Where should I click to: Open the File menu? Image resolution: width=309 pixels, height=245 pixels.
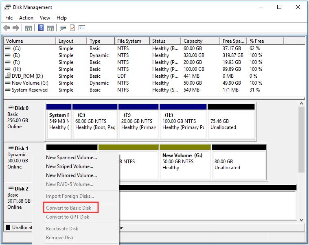(x=9, y=18)
